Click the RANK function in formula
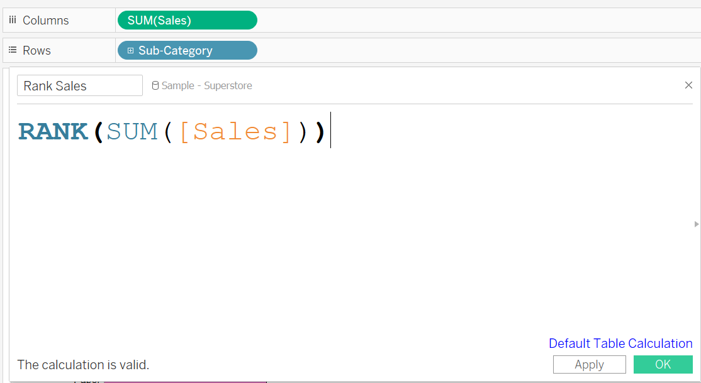This screenshot has width=701, height=383. tap(53, 131)
